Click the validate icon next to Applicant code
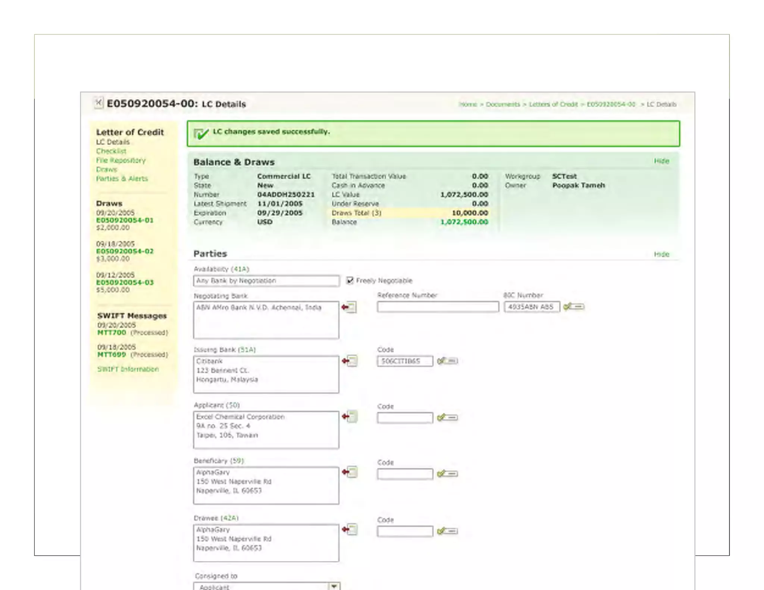 447,417
